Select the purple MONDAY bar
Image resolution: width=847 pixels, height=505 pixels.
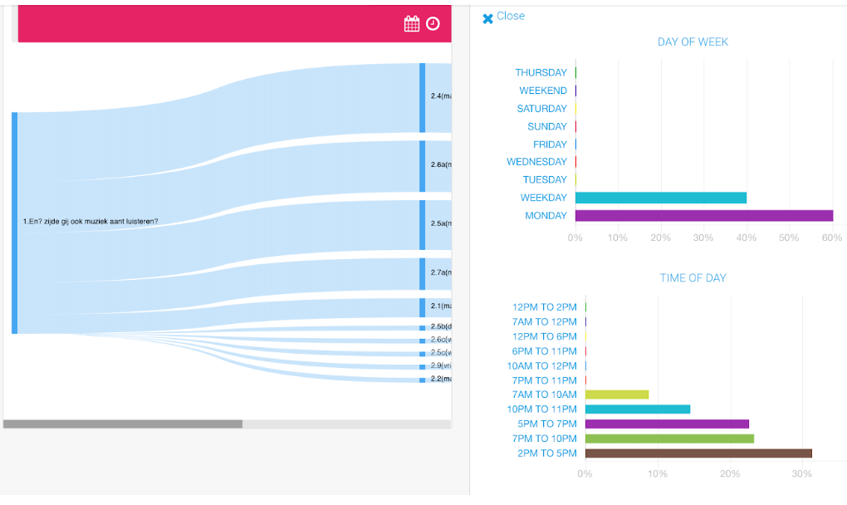703,216
